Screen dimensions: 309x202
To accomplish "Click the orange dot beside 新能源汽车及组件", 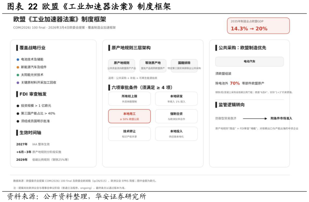I will (18, 67).
